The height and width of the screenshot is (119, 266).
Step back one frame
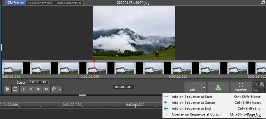pos(31,89)
